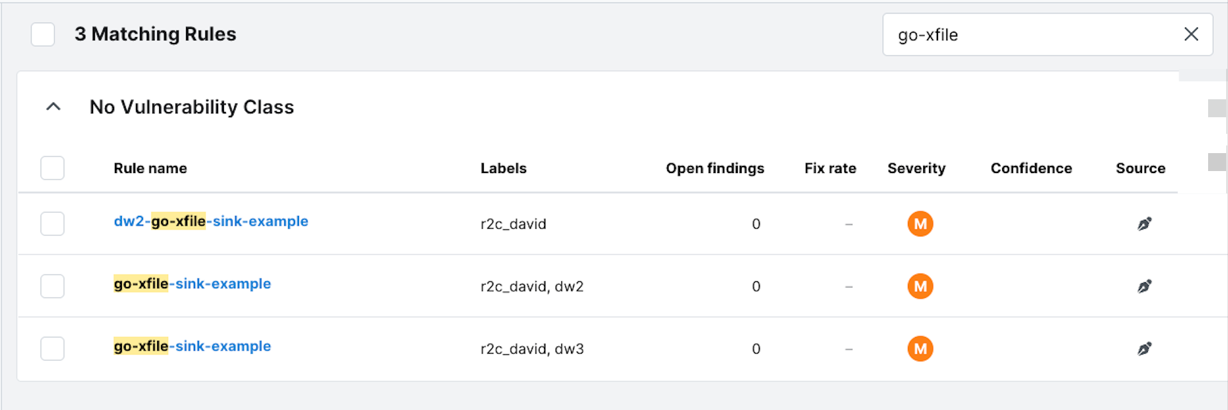
Task: Click the Fix rate dash for the dw3 rule
Action: pyautogui.click(x=848, y=348)
